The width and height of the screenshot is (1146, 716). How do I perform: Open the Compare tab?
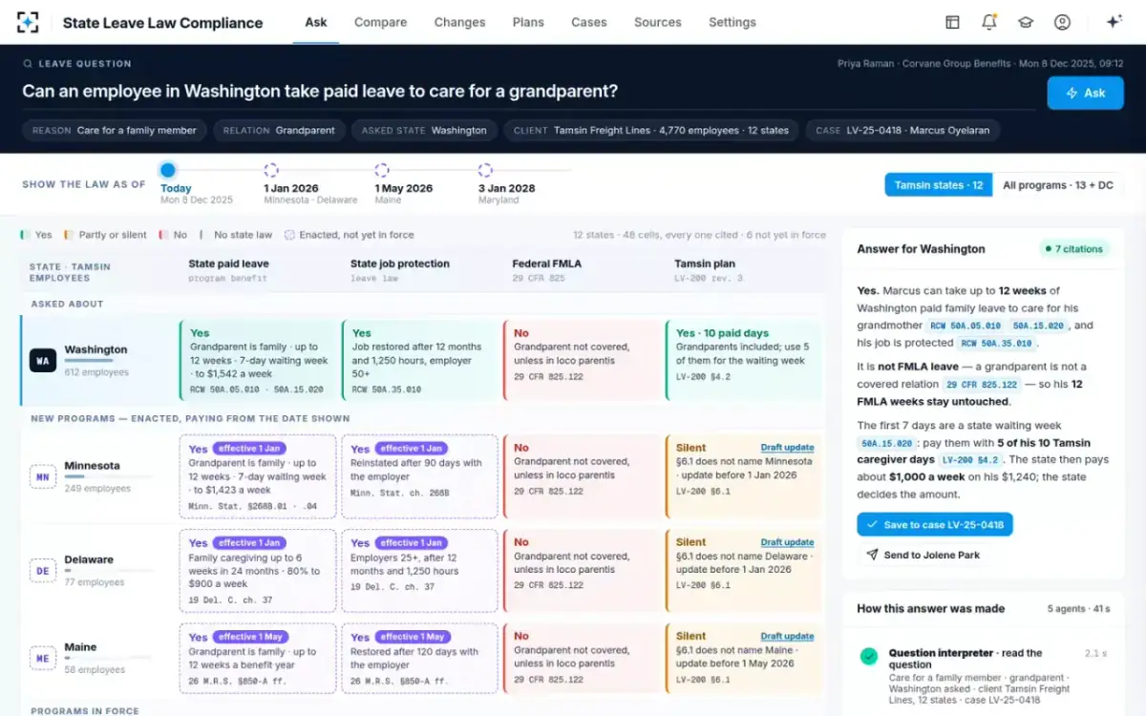pos(380,22)
